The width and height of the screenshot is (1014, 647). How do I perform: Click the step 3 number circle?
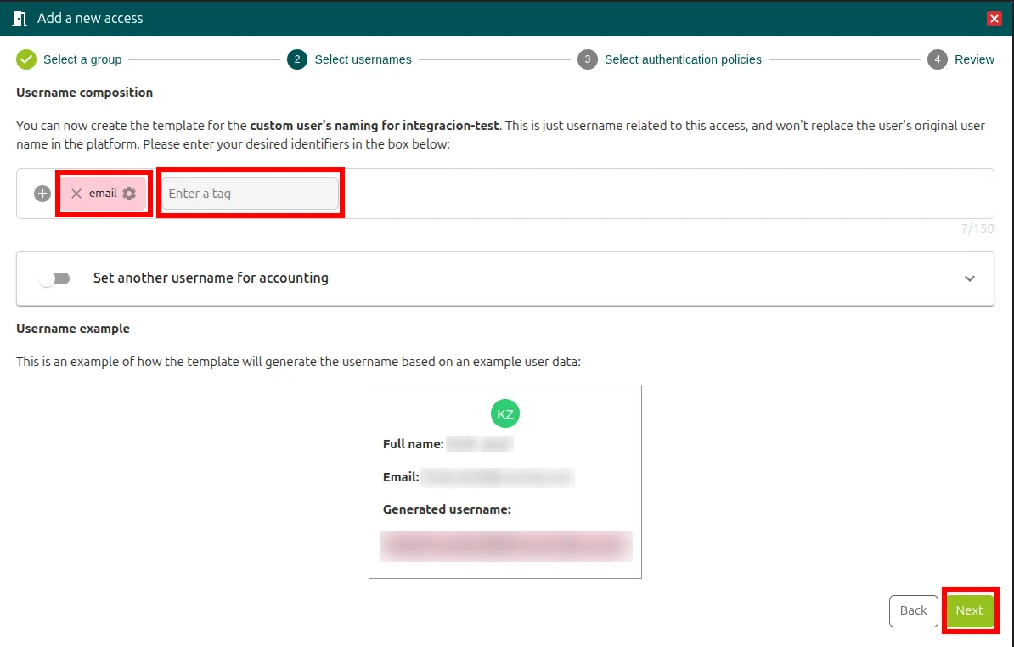[x=587, y=59]
